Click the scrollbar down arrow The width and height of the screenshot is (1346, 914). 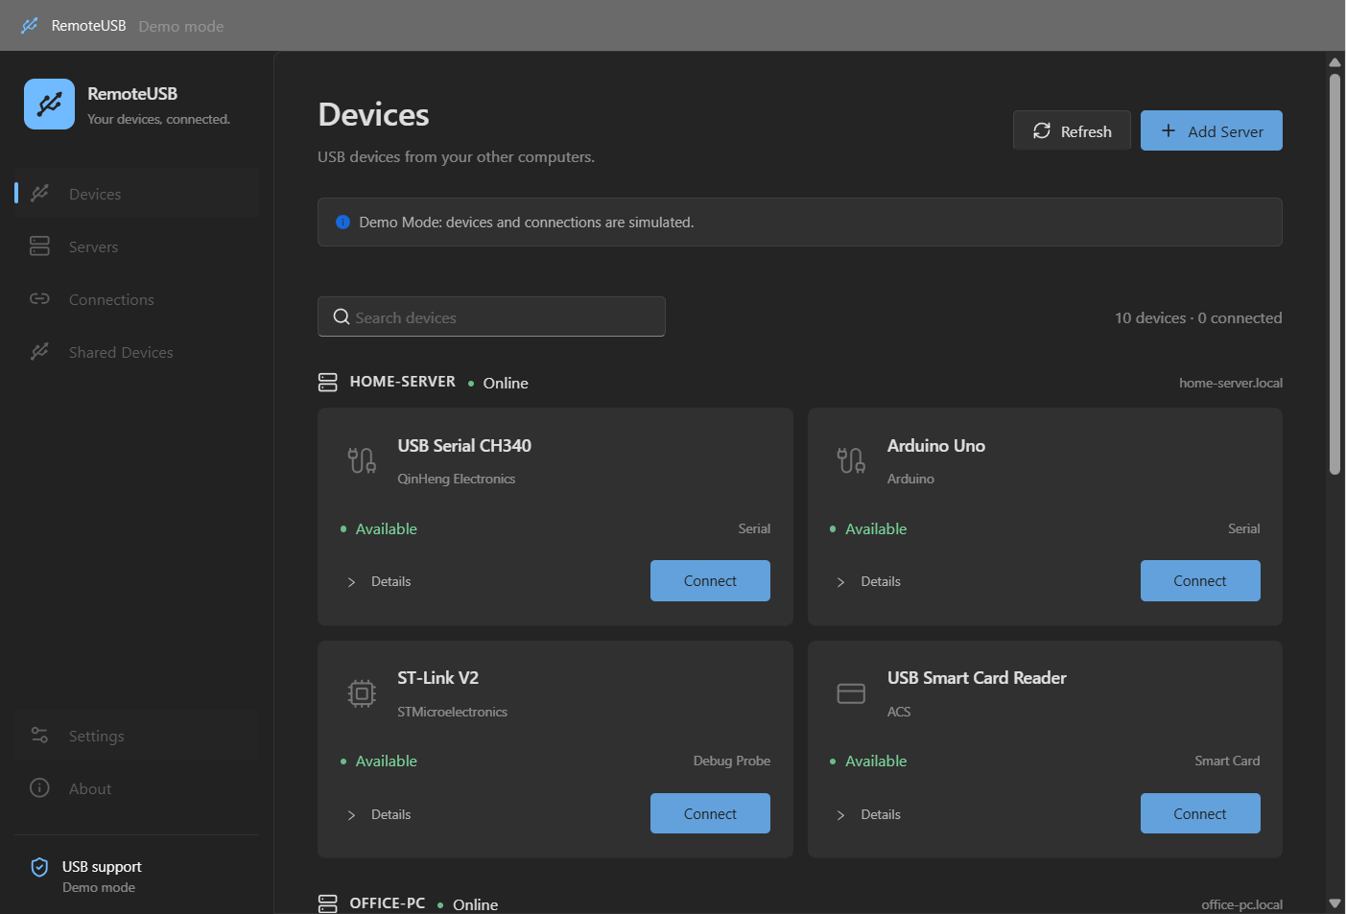(1334, 903)
